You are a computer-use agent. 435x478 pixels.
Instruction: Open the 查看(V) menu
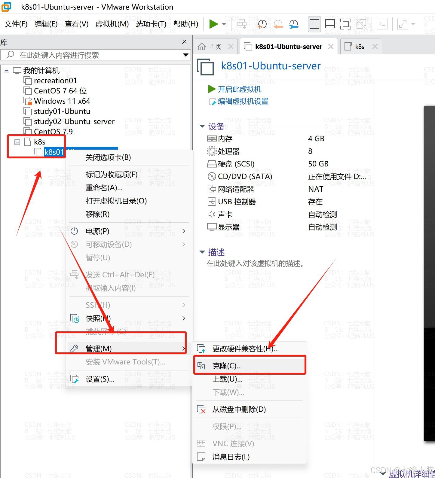77,24
